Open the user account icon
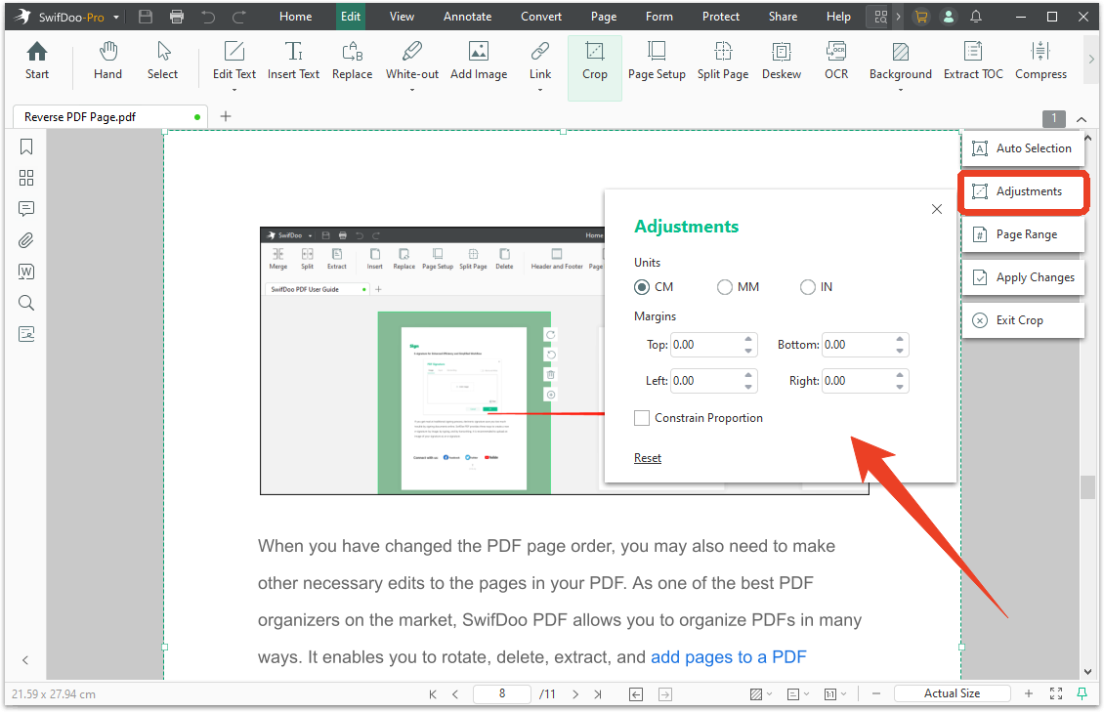Viewport: 1104px width, 712px height. click(x=949, y=17)
